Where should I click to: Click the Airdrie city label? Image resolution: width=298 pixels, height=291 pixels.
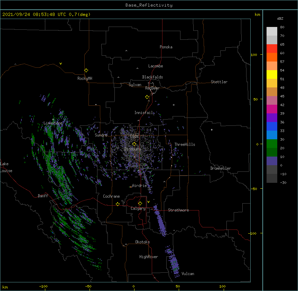tap(139, 186)
